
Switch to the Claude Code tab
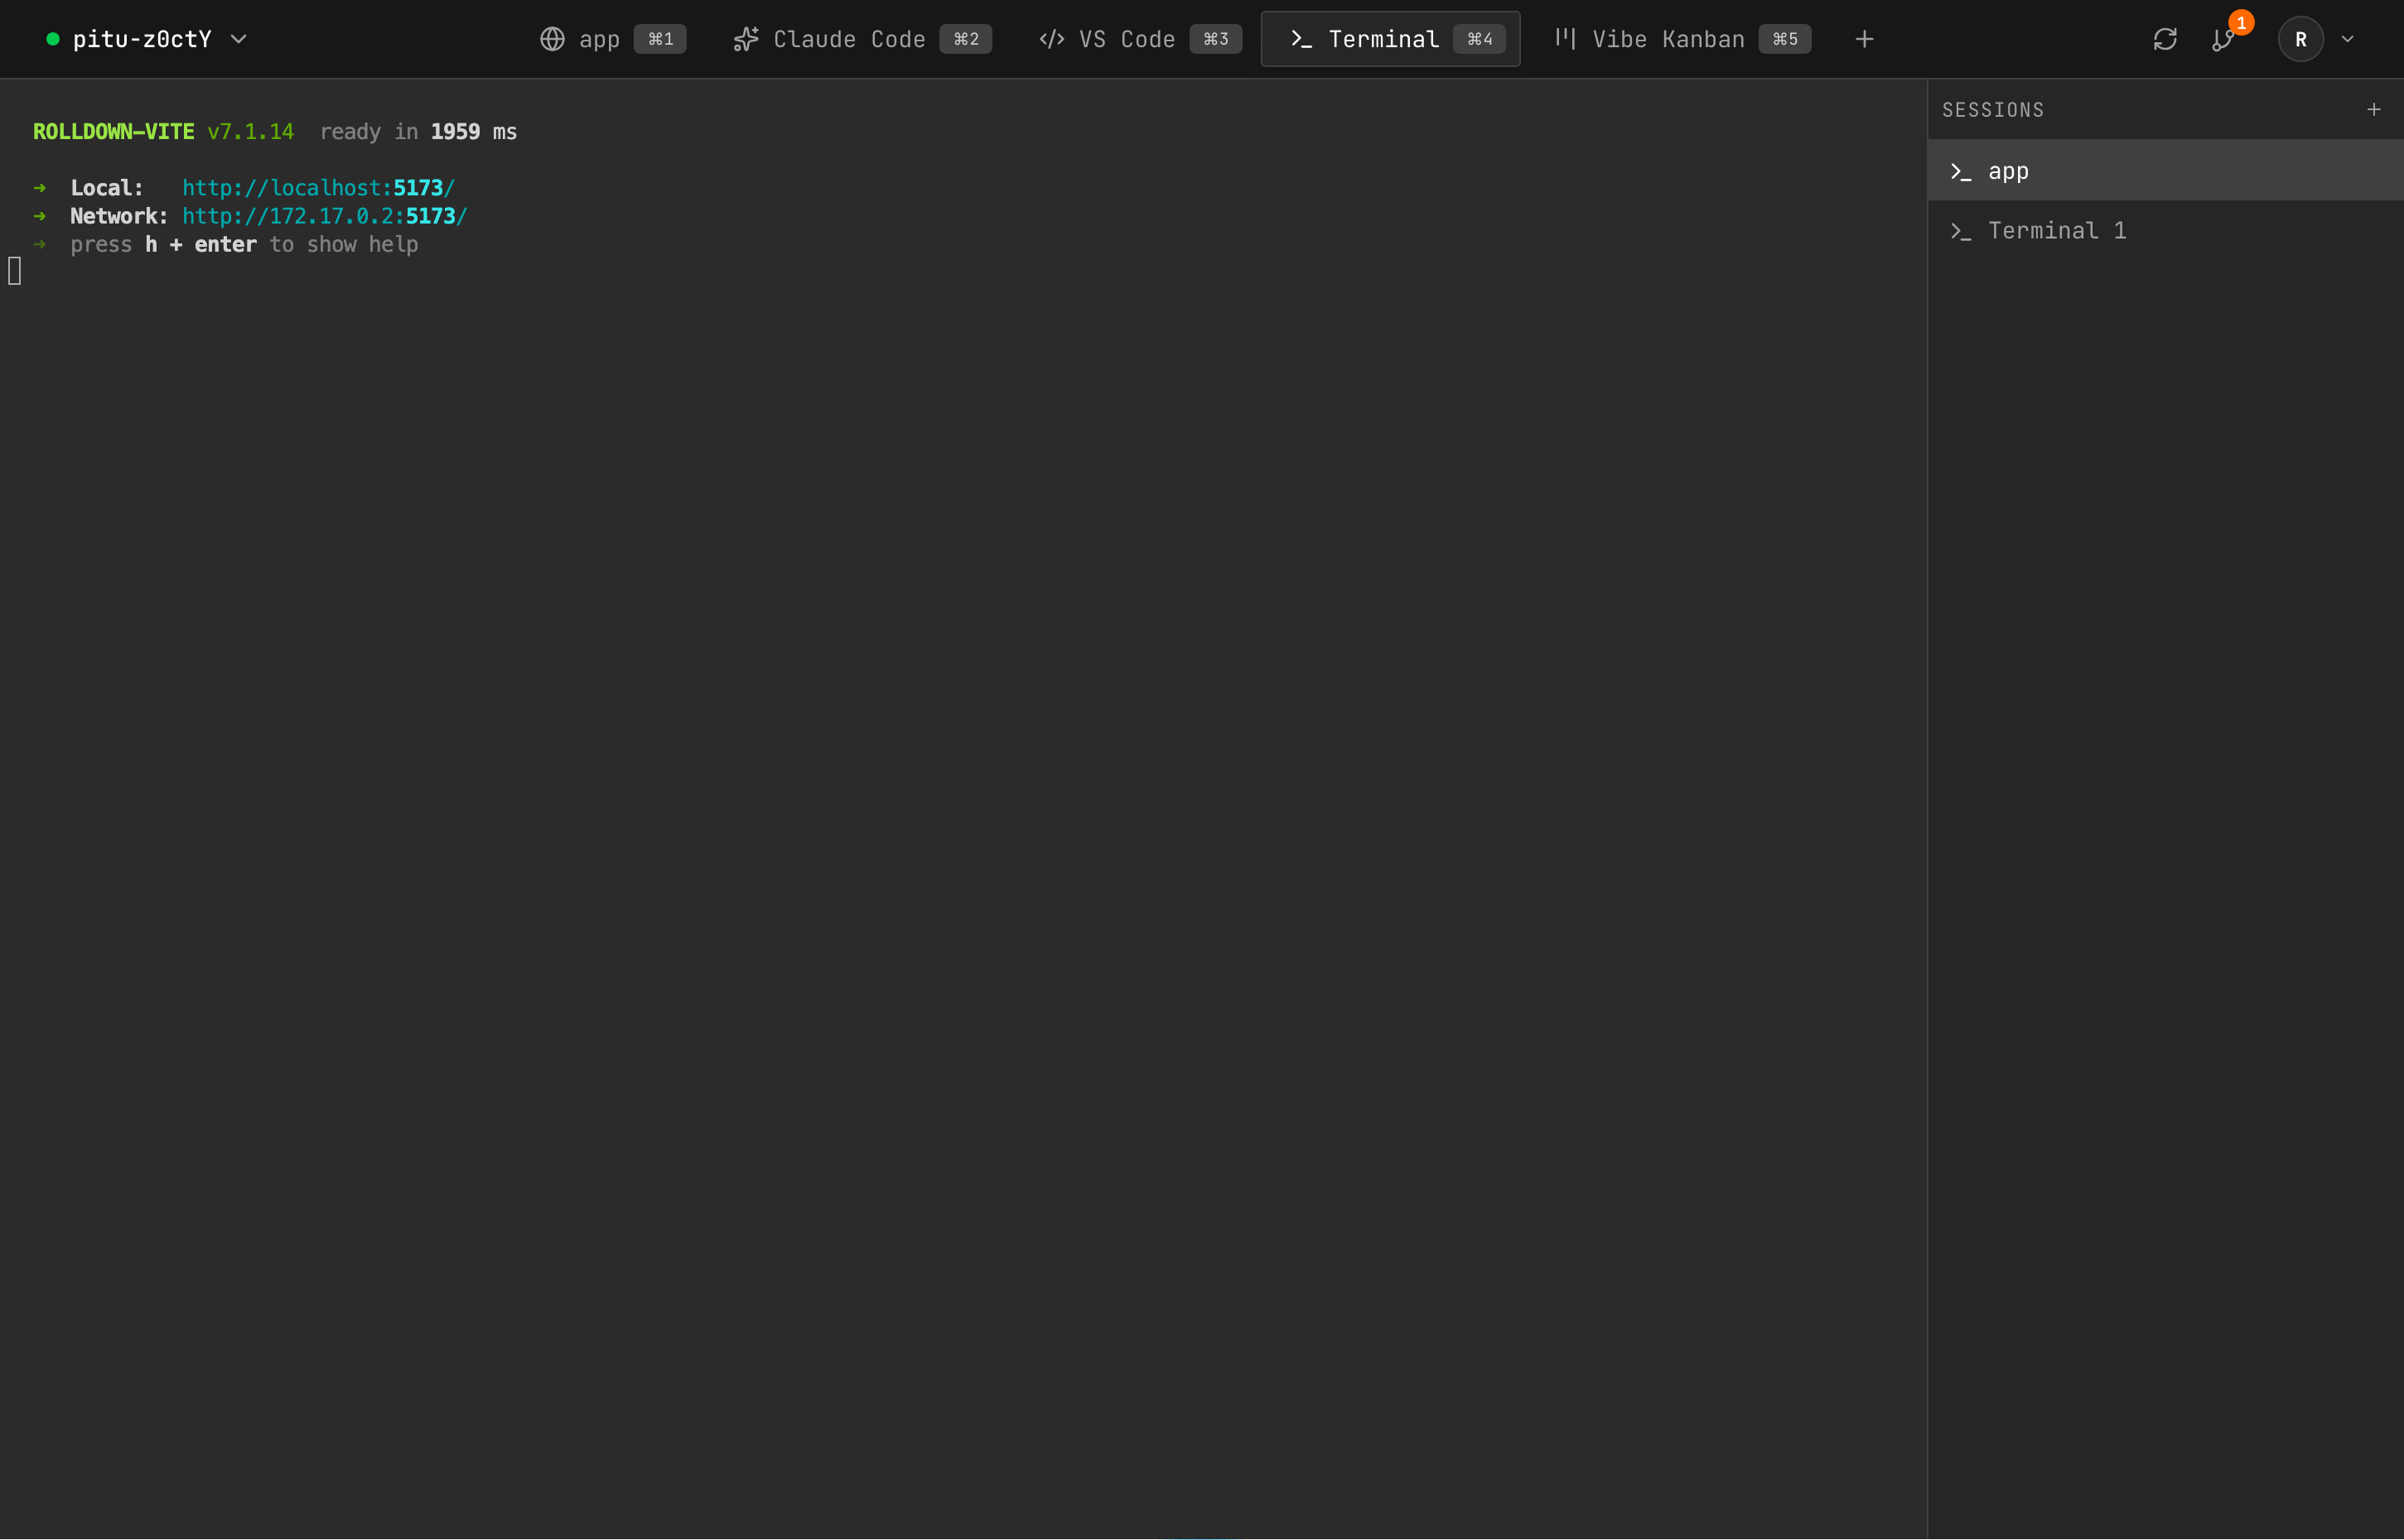click(849, 39)
